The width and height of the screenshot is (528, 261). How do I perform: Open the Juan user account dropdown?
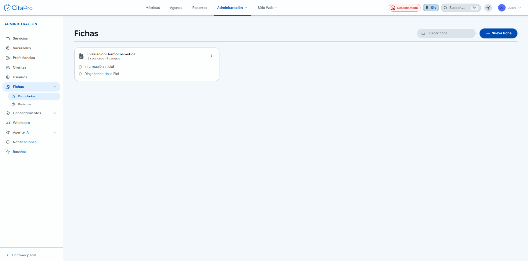pos(509,8)
